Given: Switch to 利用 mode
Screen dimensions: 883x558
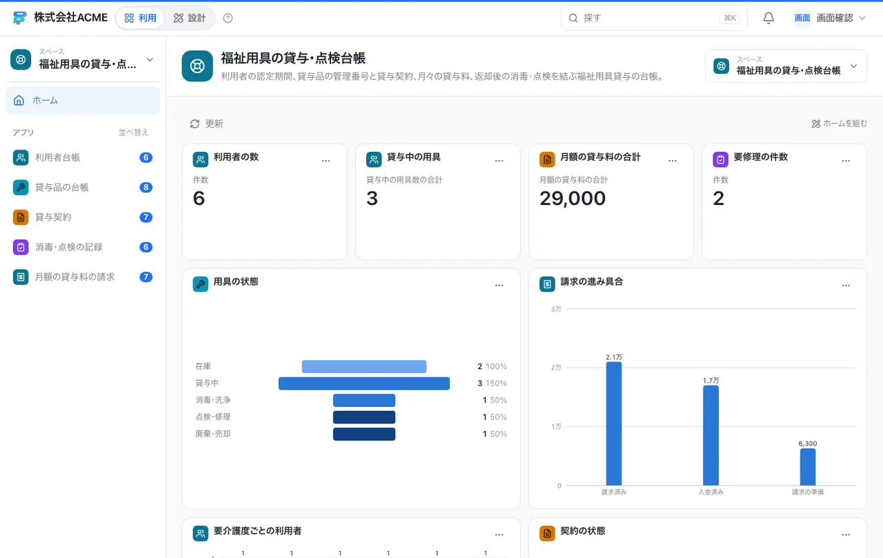Looking at the screenshot, I should (140, 18).
